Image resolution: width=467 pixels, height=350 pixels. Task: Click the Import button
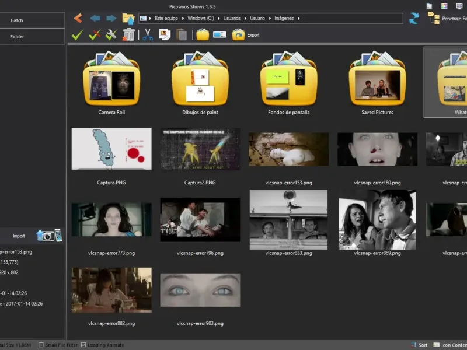pos(19,236)
